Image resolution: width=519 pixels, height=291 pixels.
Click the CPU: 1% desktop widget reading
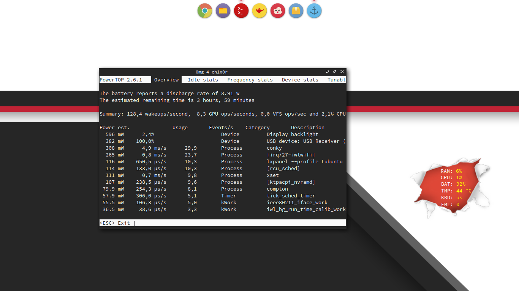[451, 177]
